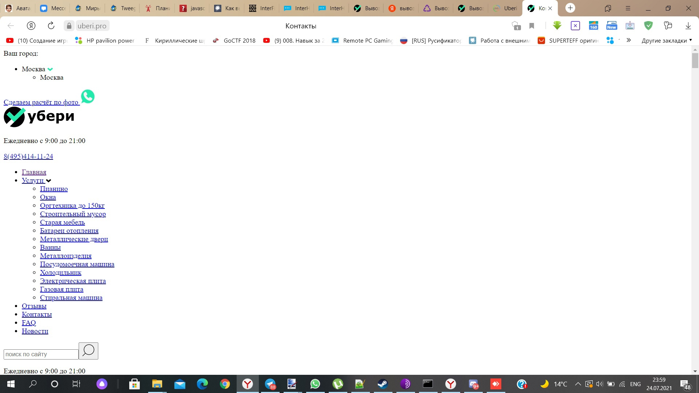Show hidden bookmarks with double chevron

629,40
